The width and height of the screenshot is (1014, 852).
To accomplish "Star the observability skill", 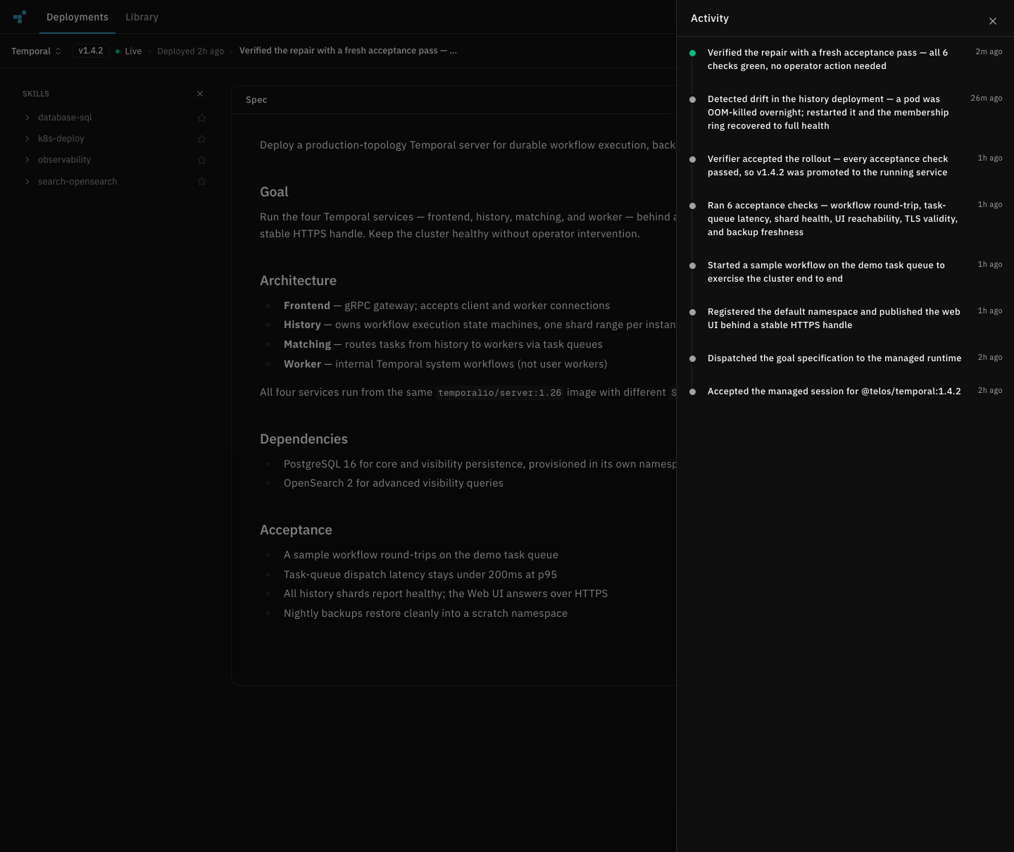I will point(201,160).
